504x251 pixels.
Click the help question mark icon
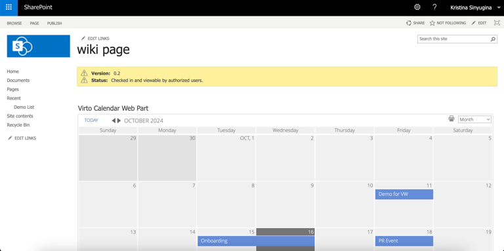[434, 7]
